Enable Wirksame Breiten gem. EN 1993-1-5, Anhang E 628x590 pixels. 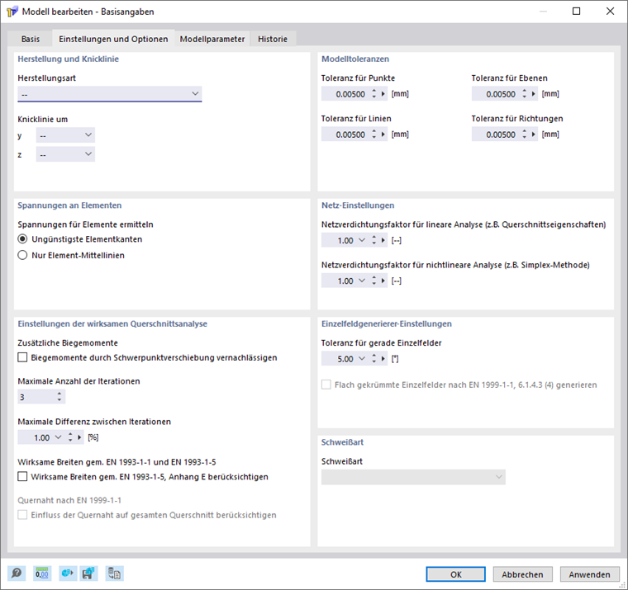click(x=22, y=476)
